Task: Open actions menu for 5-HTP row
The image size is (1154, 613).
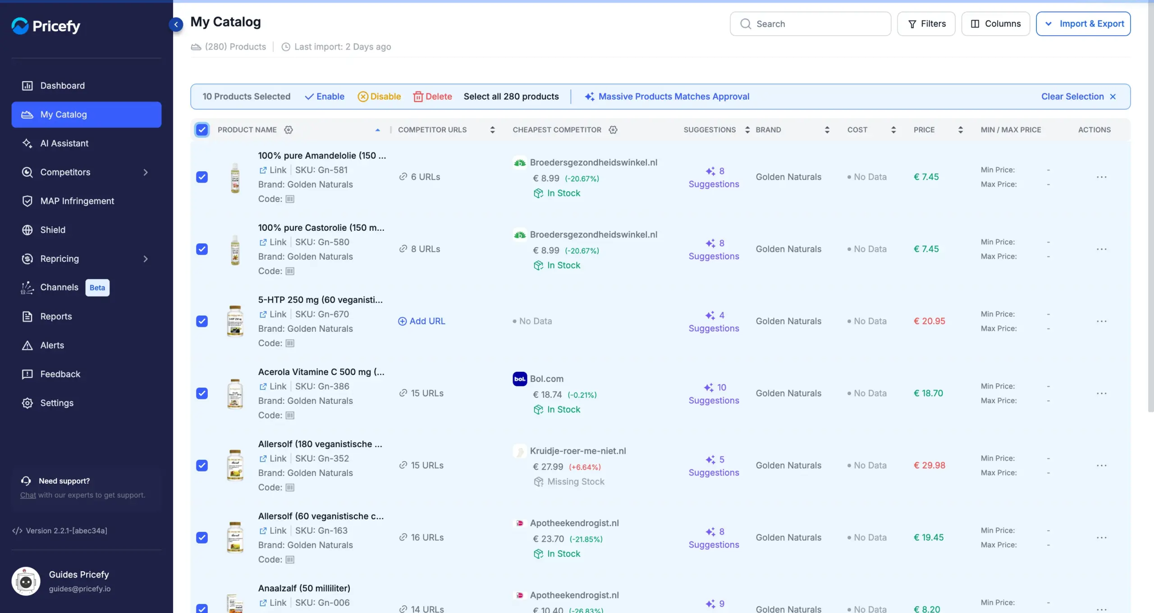Action: (1102, 321)
